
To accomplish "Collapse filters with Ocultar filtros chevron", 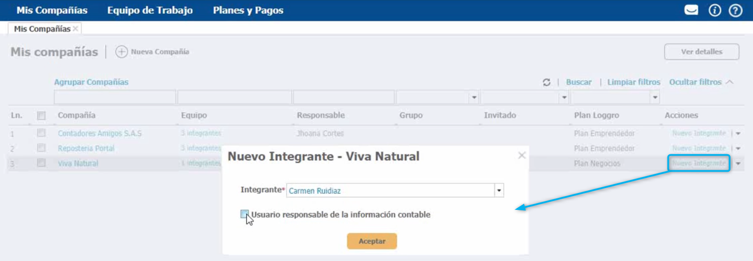I will point(729,82).
